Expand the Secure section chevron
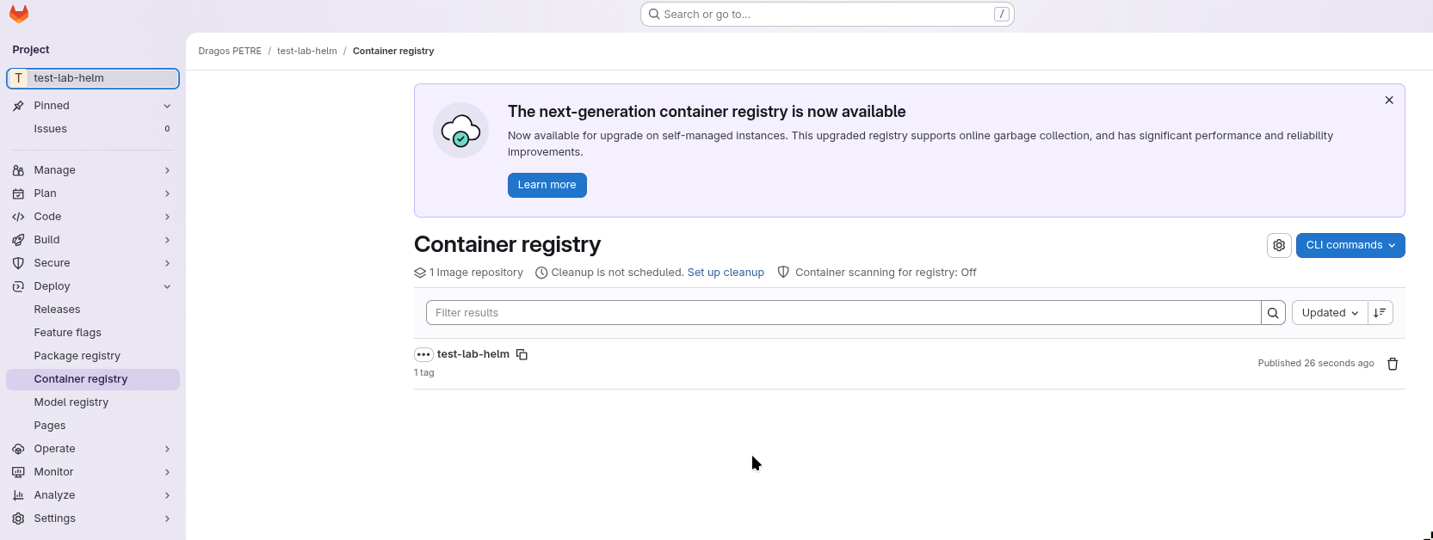This screenshot has width=1433, height=540. point(167,263)
